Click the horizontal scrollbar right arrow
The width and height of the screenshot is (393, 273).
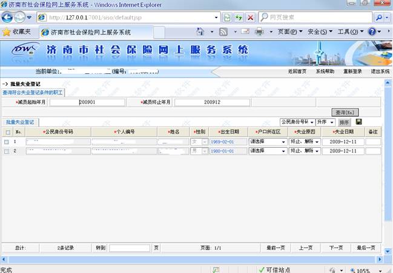(380, 259)
